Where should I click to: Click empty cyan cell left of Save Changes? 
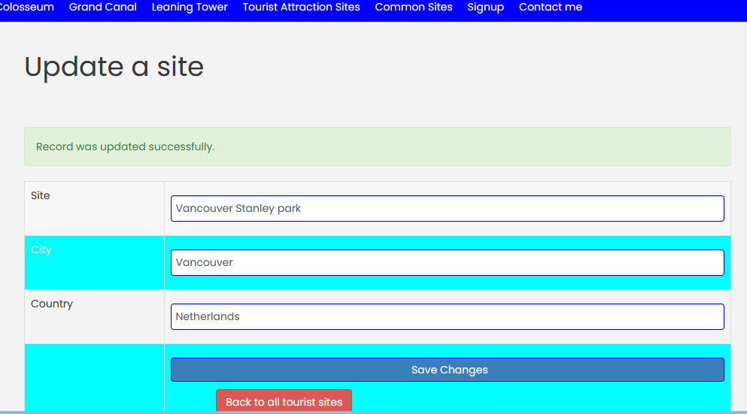[94, 376]
